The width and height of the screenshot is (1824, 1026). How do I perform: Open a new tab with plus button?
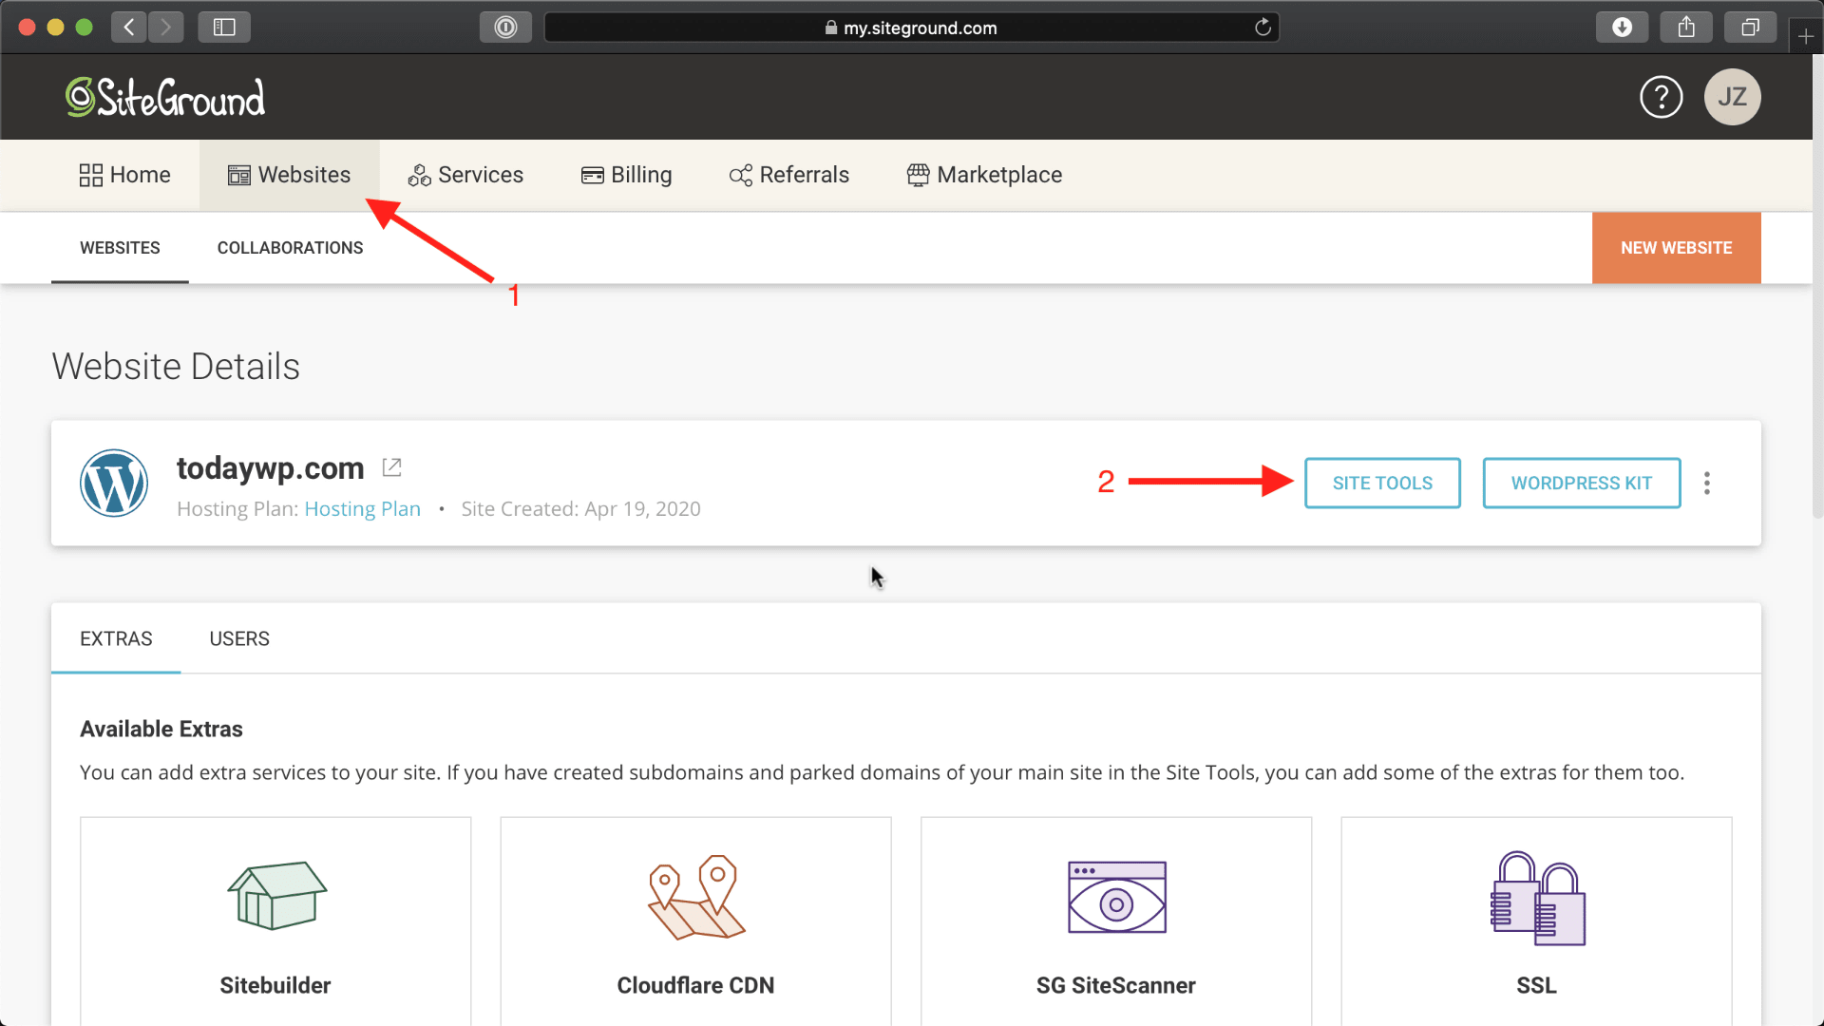tap(1806, 37)
